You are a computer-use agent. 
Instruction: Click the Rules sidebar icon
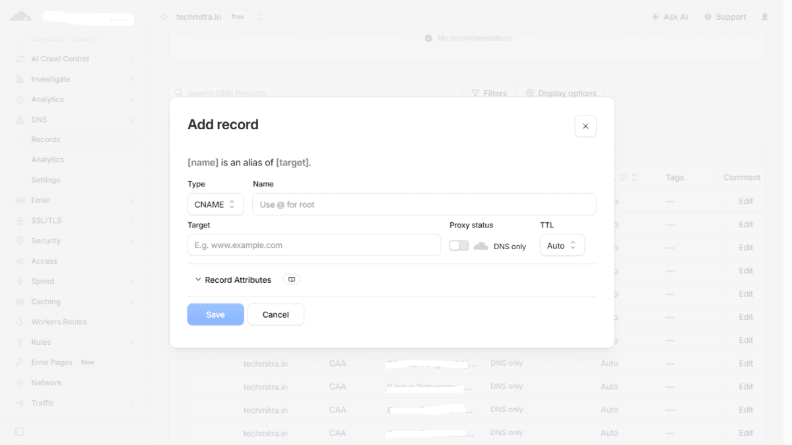click(x=19, y=343)
